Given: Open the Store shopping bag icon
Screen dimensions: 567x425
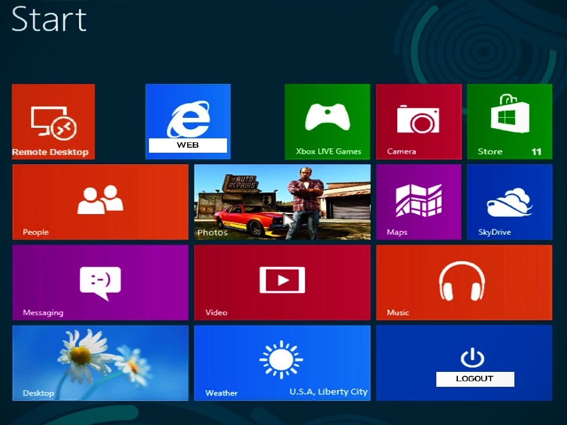Looking at the screenshot, I should coord(510,113).
